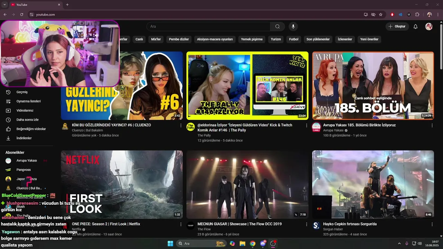
Task: Open the cat-face extension icon
Action: [409, 15]
